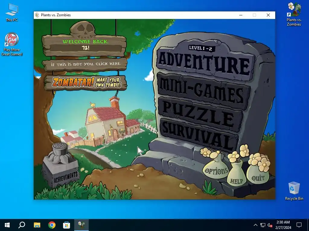Open Microsoft Store from taskbar

66,225
